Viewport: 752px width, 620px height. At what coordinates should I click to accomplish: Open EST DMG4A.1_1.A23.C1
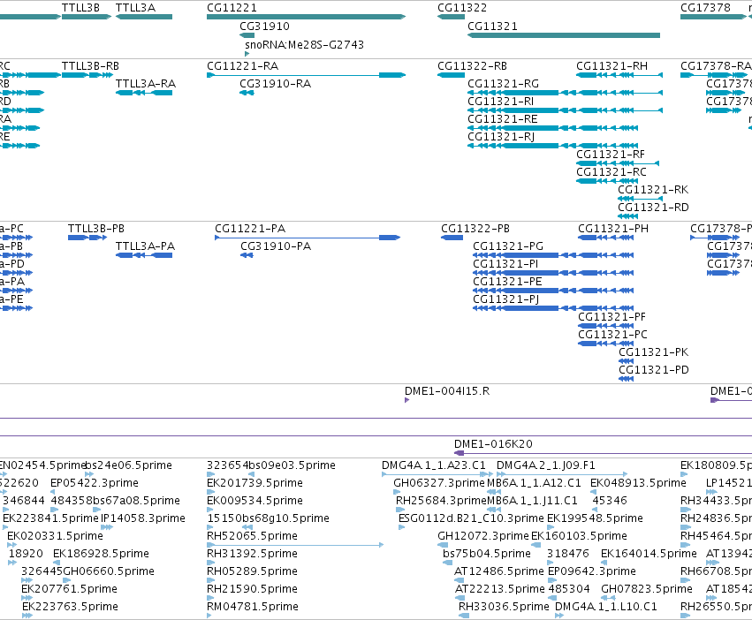point(434,465)
